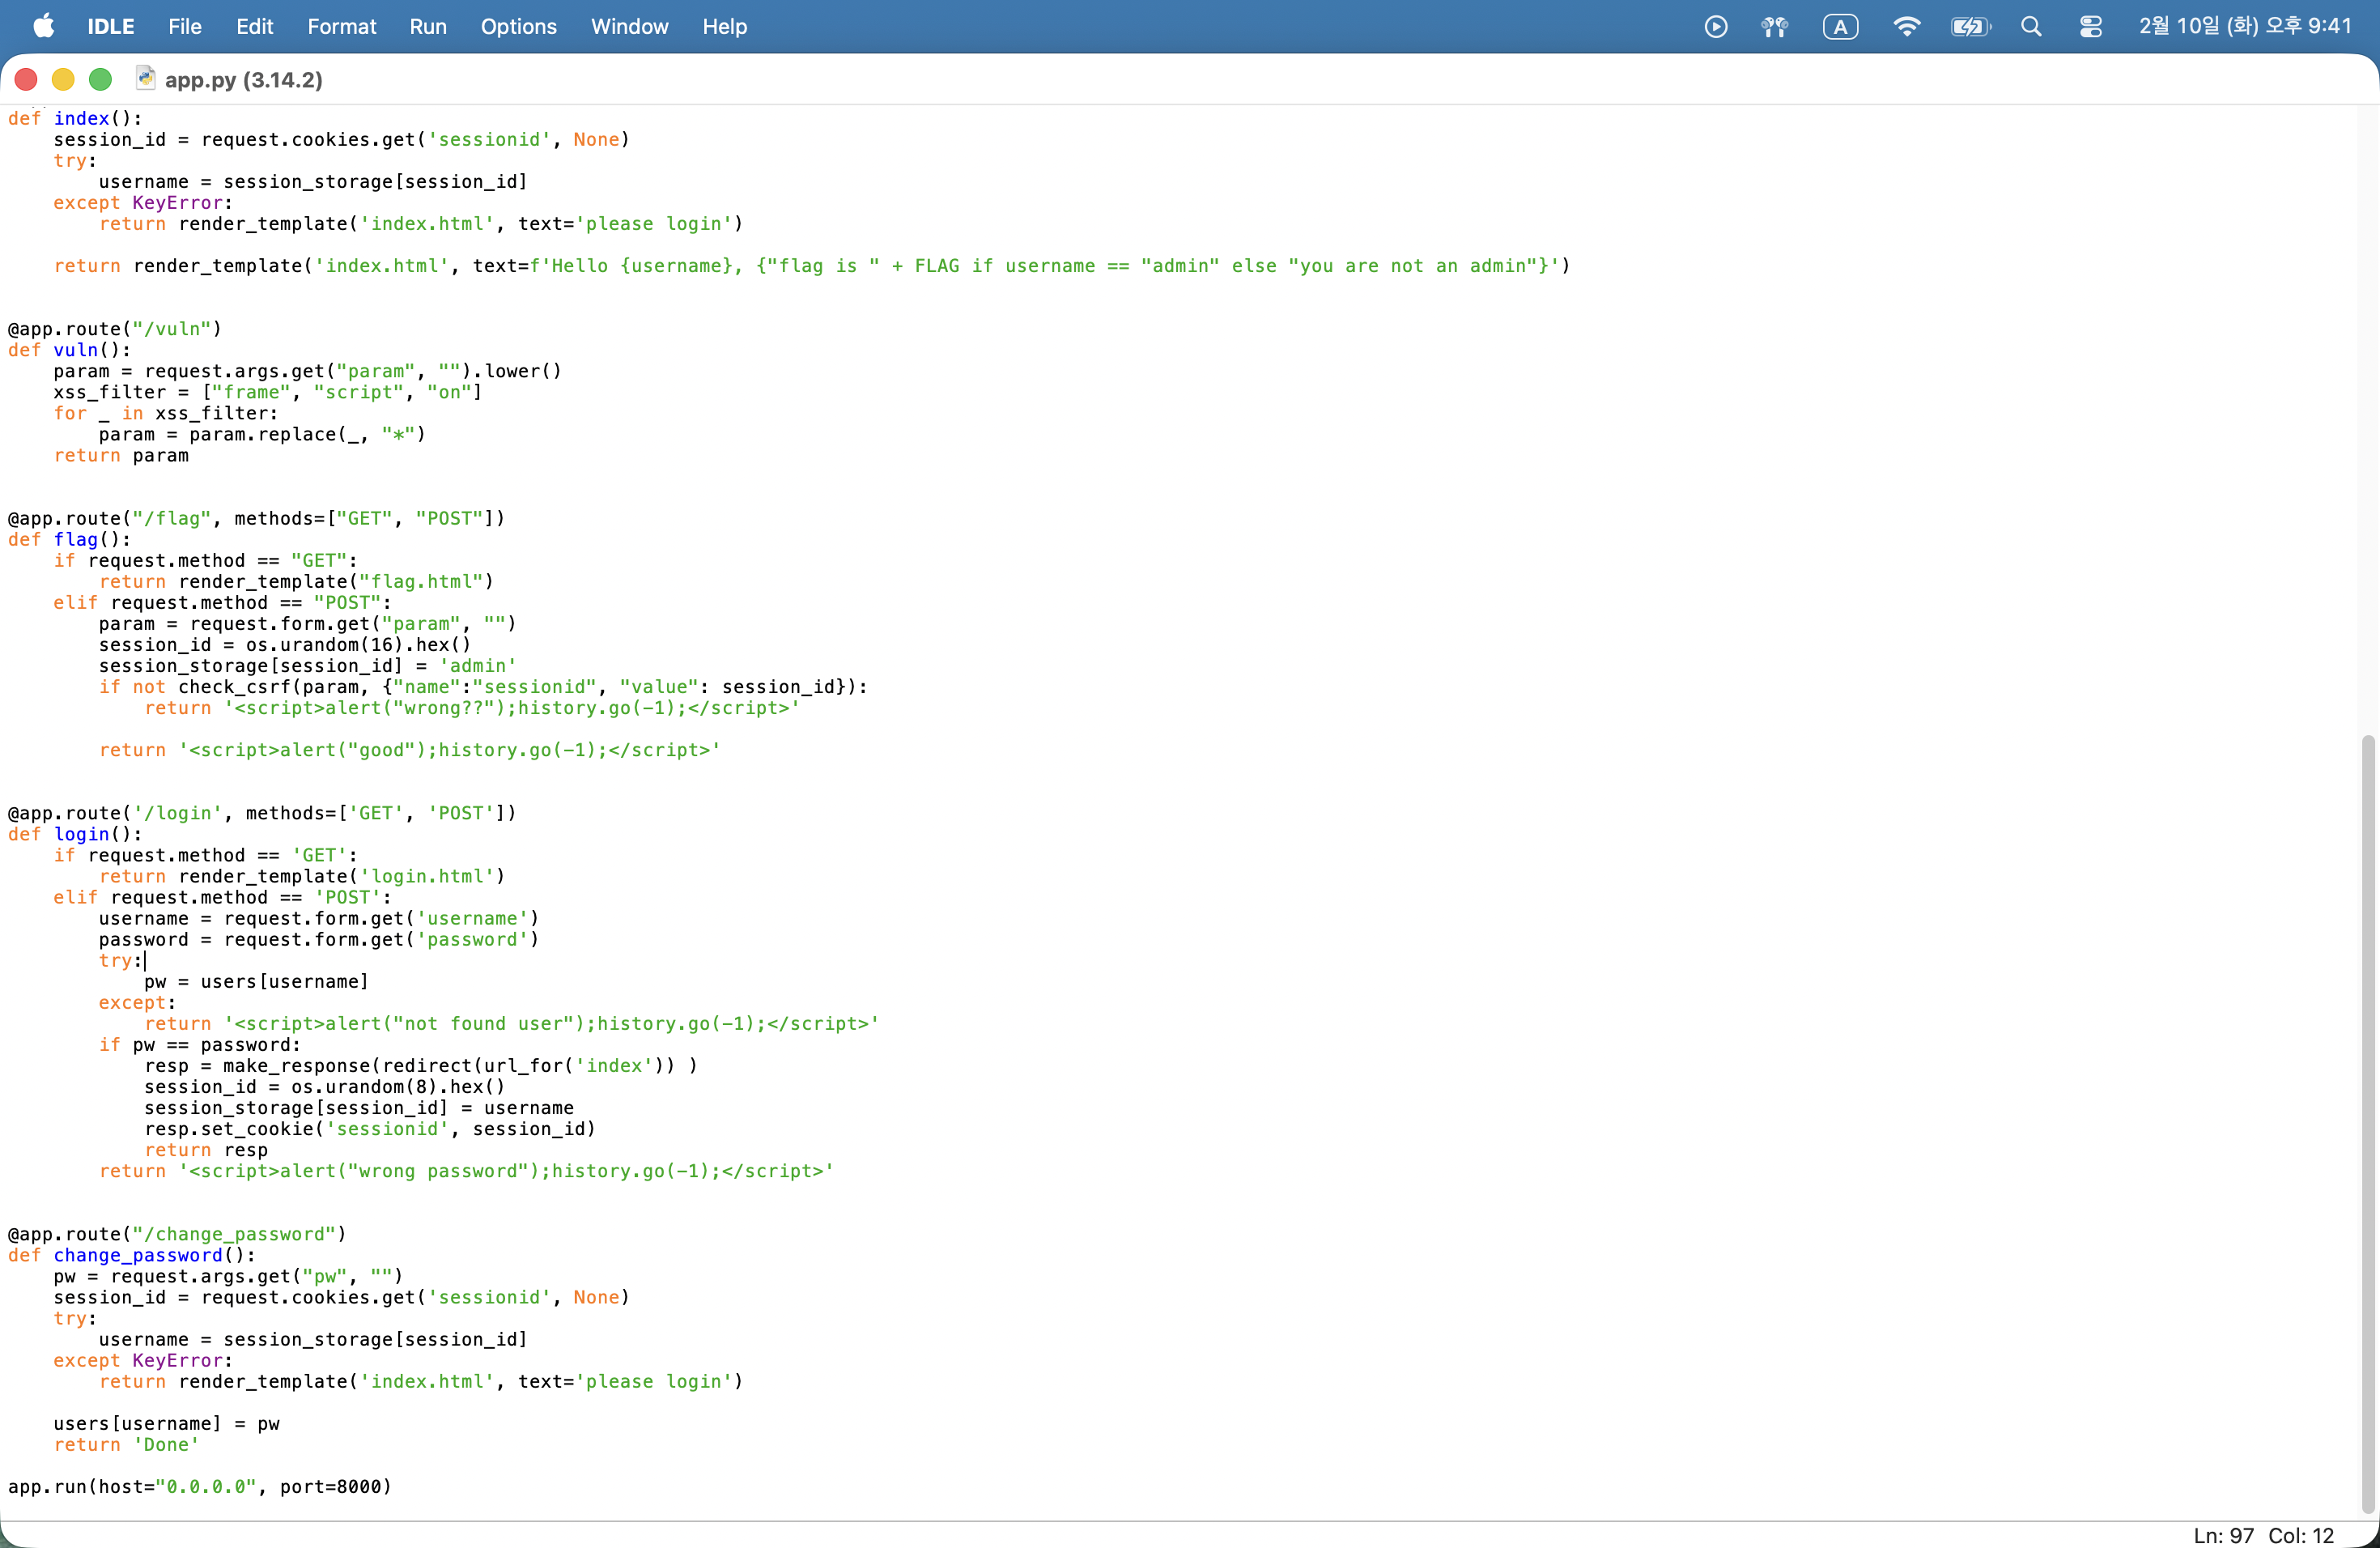The image size is (2380, 1548).
Task: Click the Wi-Fi status icon
Action: pos(1906,26)
